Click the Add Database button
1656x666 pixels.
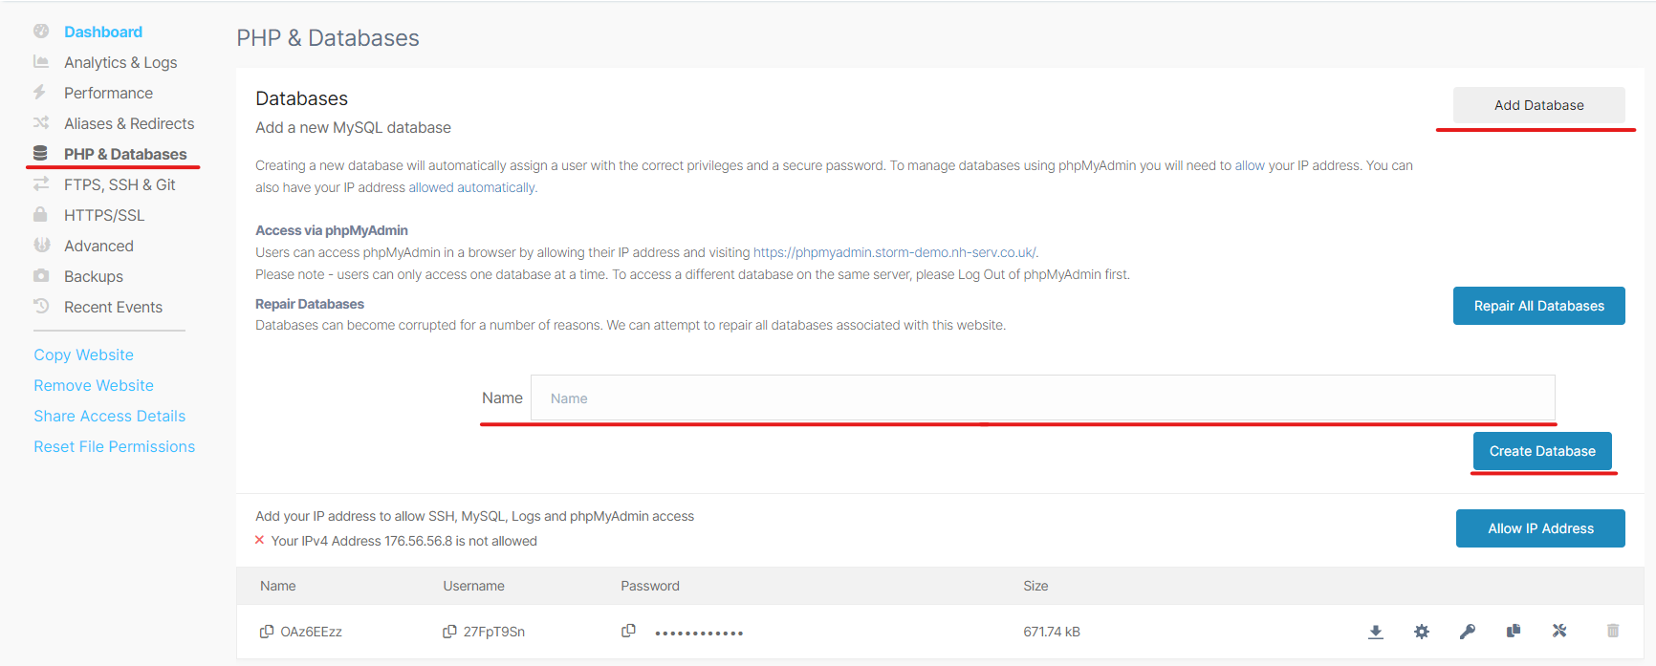[1539, 105]
